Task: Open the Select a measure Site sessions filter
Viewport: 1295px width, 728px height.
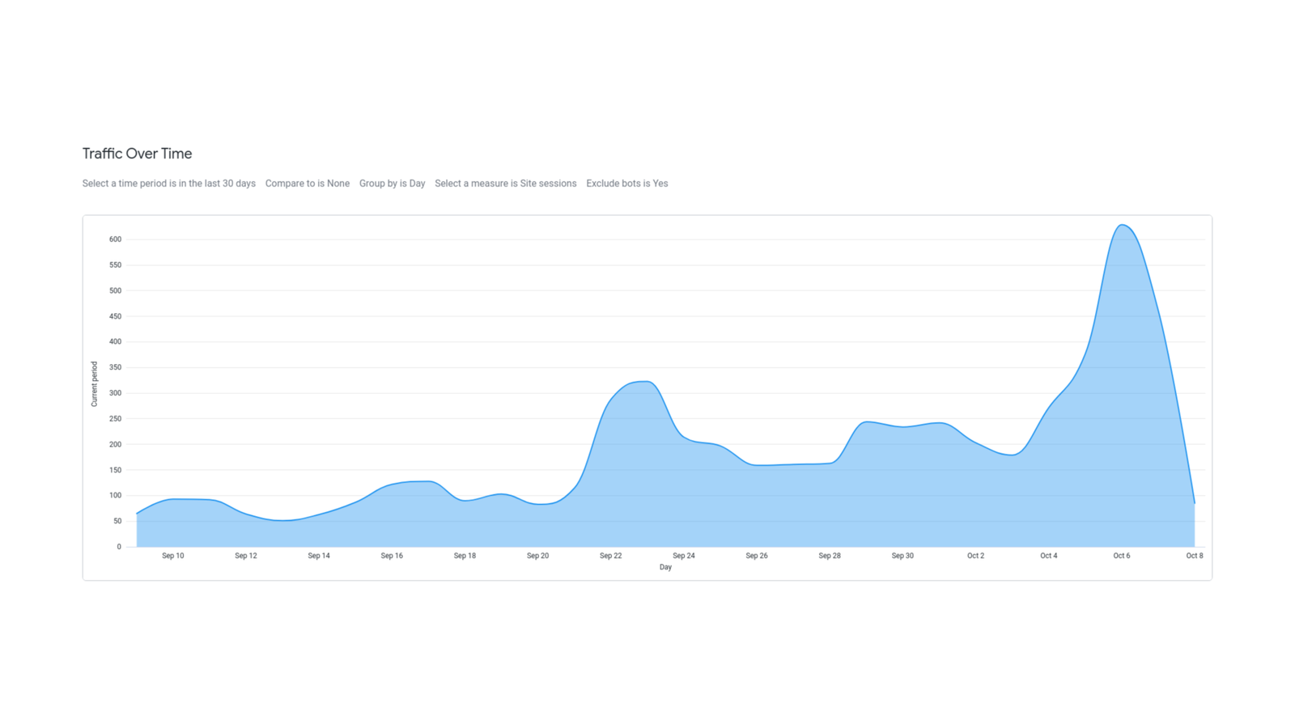Action: (x=505, y=184)
